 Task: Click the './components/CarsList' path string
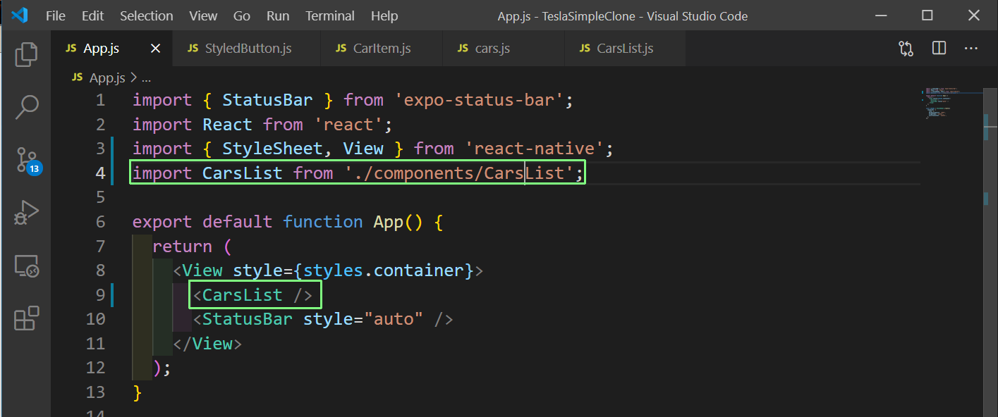coord(459,173)
